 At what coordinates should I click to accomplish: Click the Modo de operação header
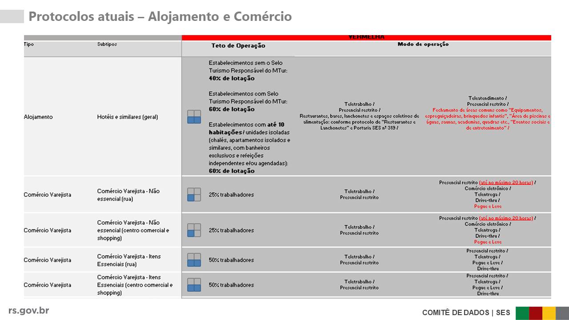tap(423, 44)
